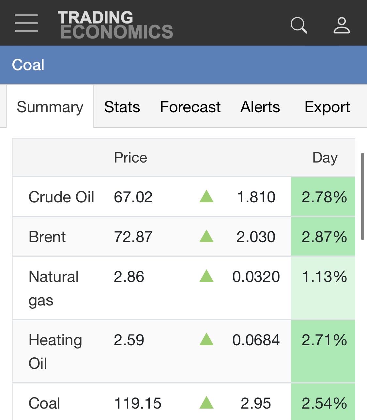Open the Stats tab

click(x=122, y=107)
